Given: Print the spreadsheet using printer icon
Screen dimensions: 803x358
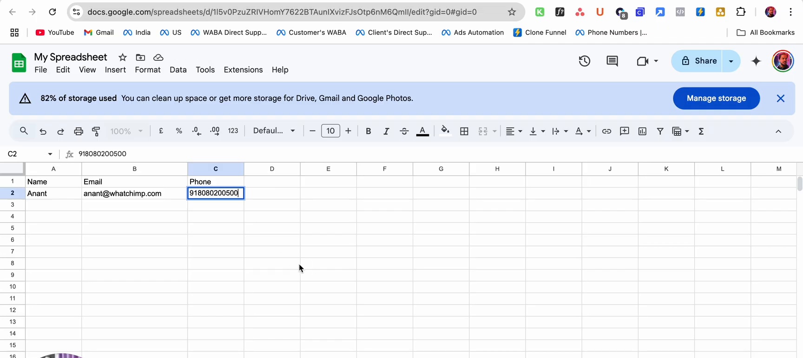Looking at the screenshot, I should click(x=79, y=131).
